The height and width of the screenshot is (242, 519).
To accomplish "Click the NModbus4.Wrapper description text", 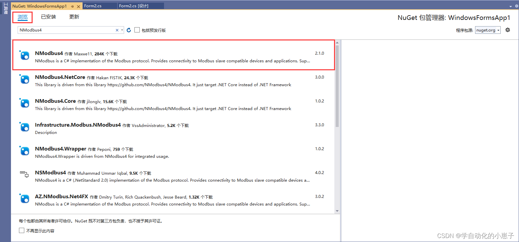I will coord(102,156).
